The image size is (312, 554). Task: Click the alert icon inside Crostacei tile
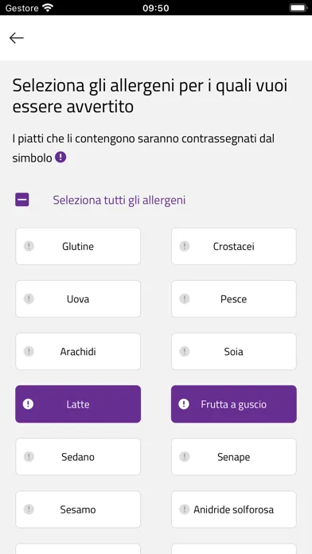185,246
